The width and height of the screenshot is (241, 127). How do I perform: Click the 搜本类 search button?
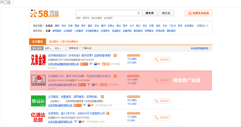[150, 13]
